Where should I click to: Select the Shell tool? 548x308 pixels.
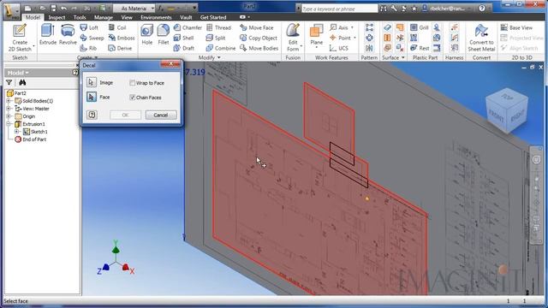pos(183,38)
